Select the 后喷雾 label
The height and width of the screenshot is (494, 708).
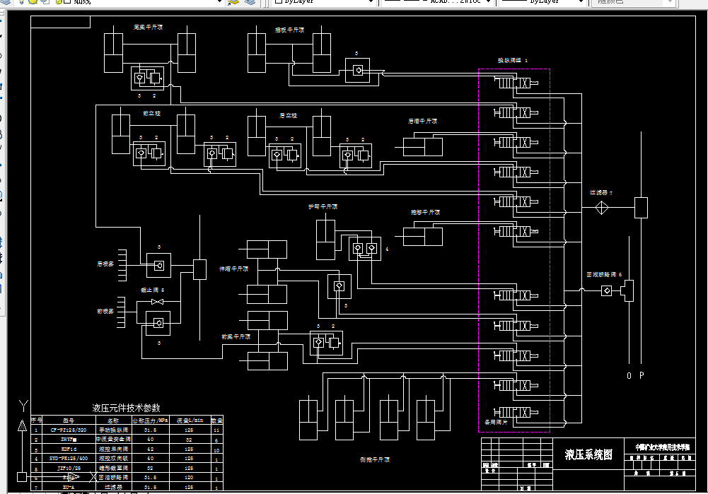click(105, 264)
